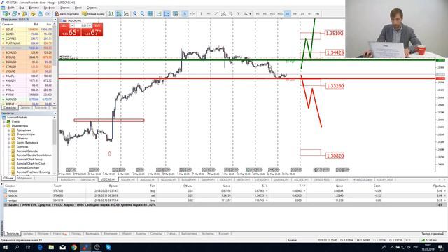Open Google Chrome from the taskbar

(74, 247)
